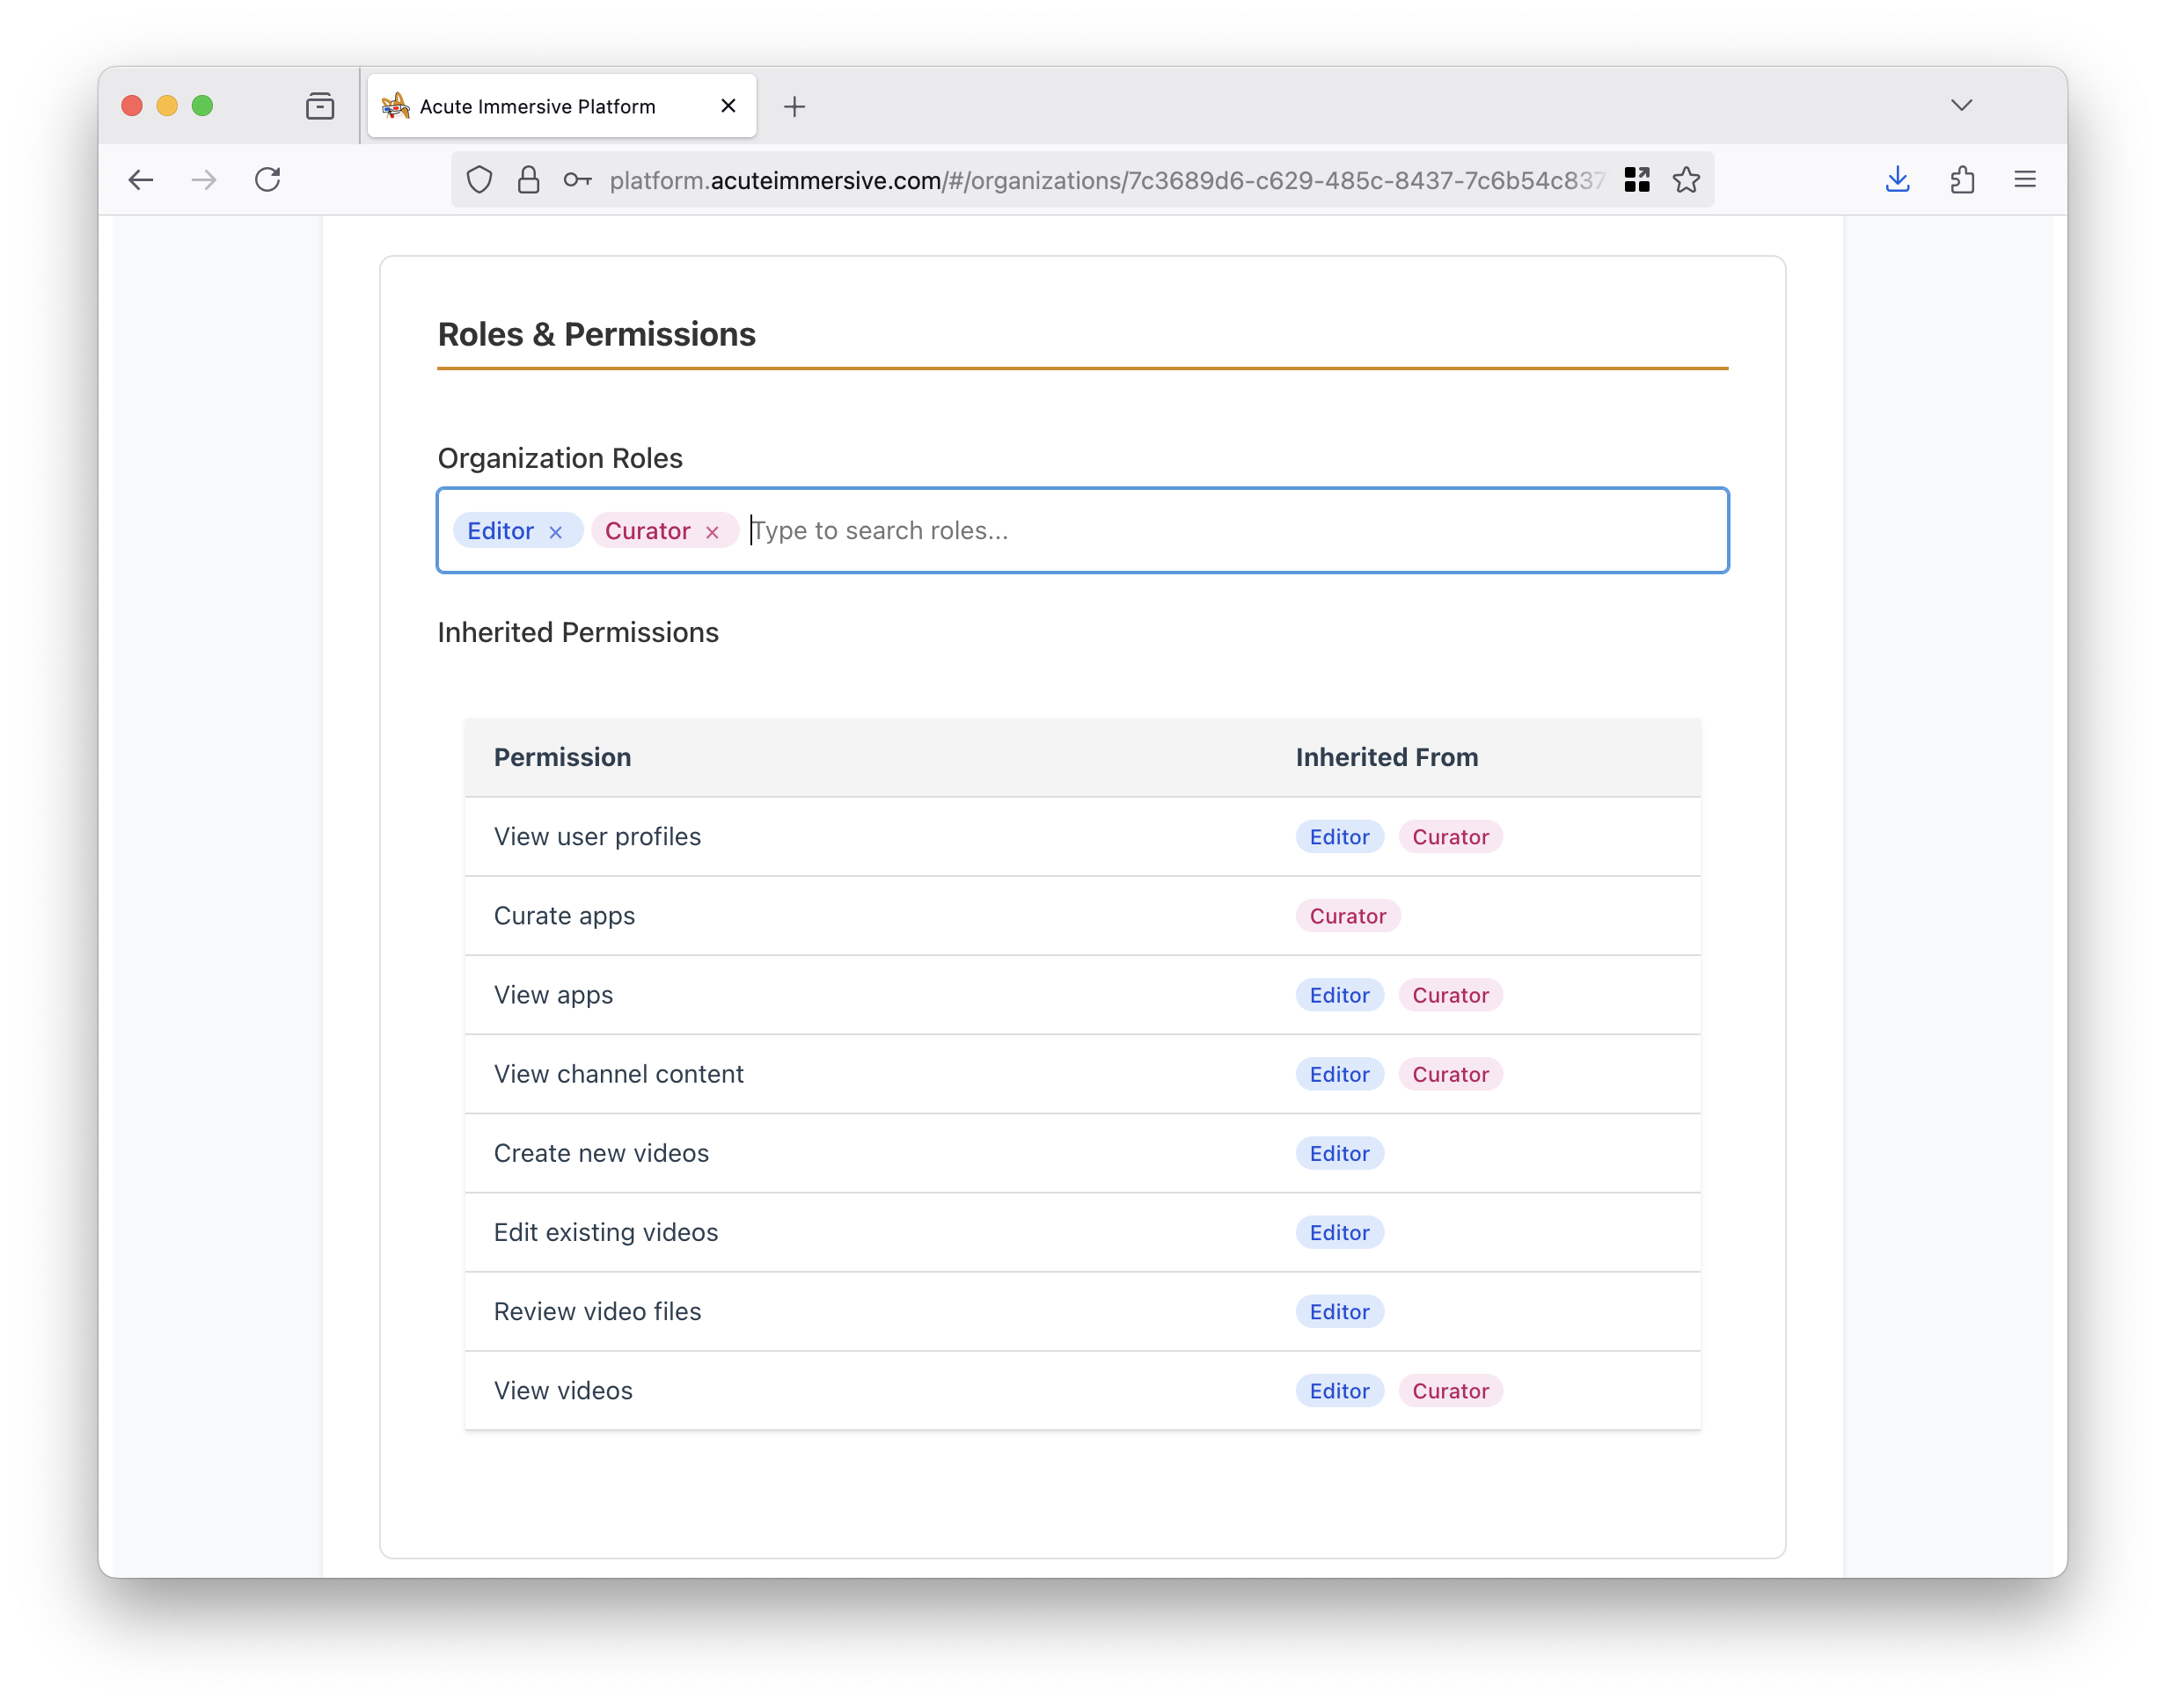Screen dimensions: 2166x1708
Task: Open a new browser tab
Action: point(794,106)
